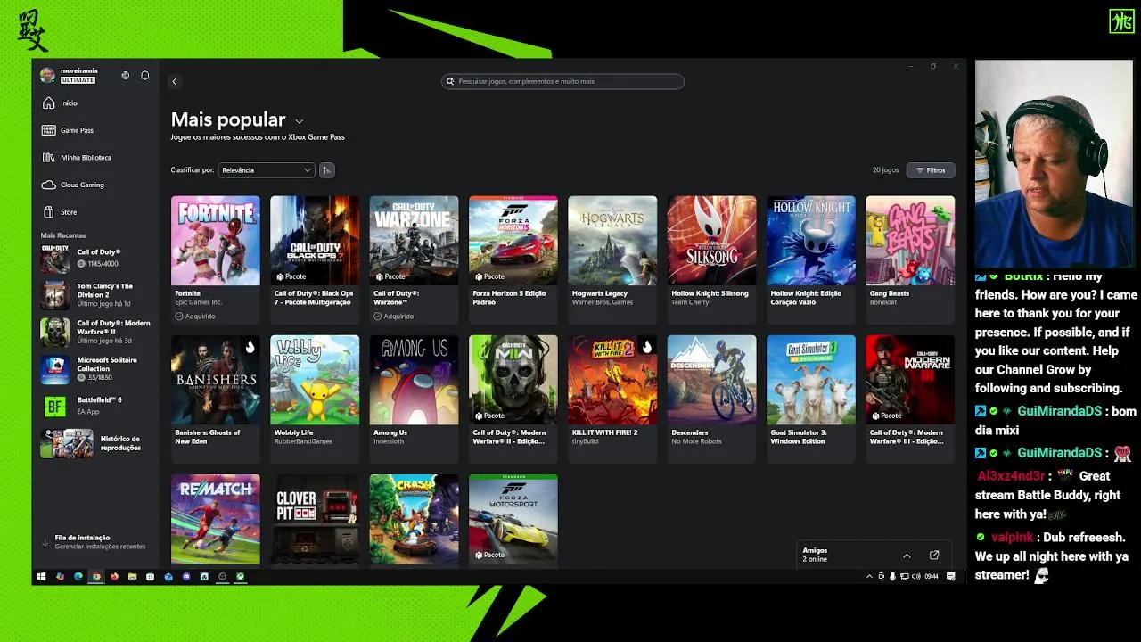Select Forza Horizon 5 Edição Padrão
The image size is (1141, 642).
point(513,259)
